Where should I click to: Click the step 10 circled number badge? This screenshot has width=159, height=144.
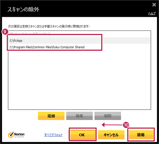(x=126, y=125)
